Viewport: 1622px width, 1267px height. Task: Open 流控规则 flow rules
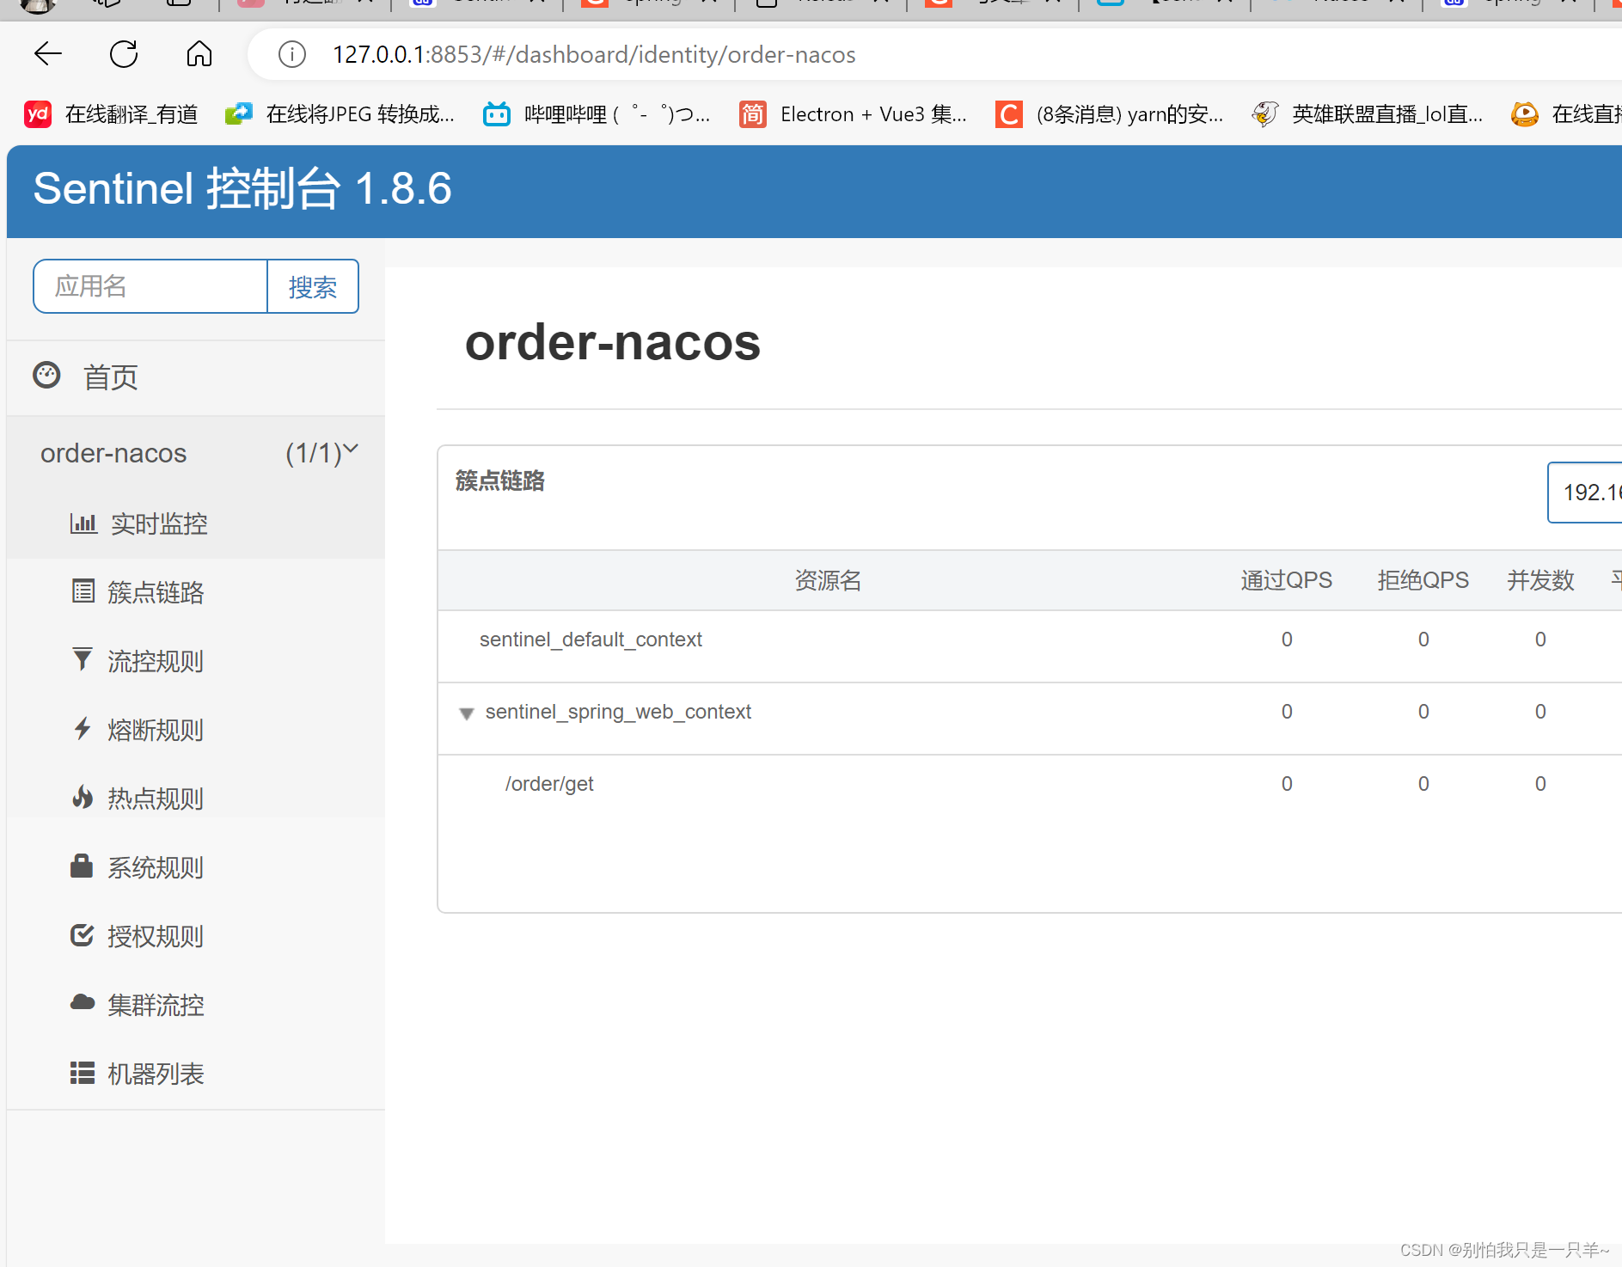[196, 661]
